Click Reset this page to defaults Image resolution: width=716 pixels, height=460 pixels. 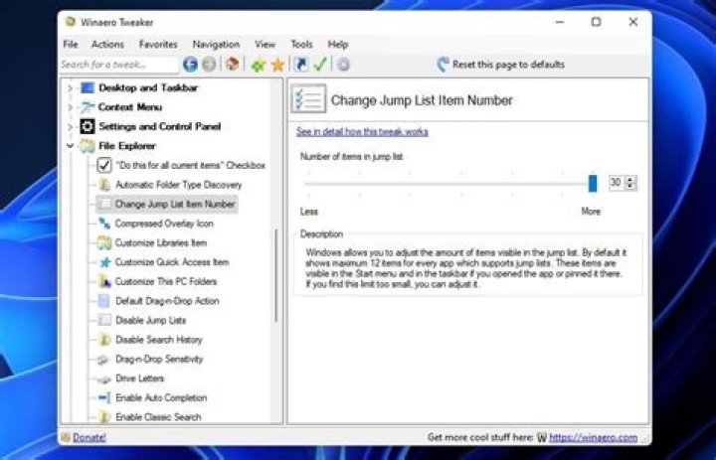coord(507,65)
